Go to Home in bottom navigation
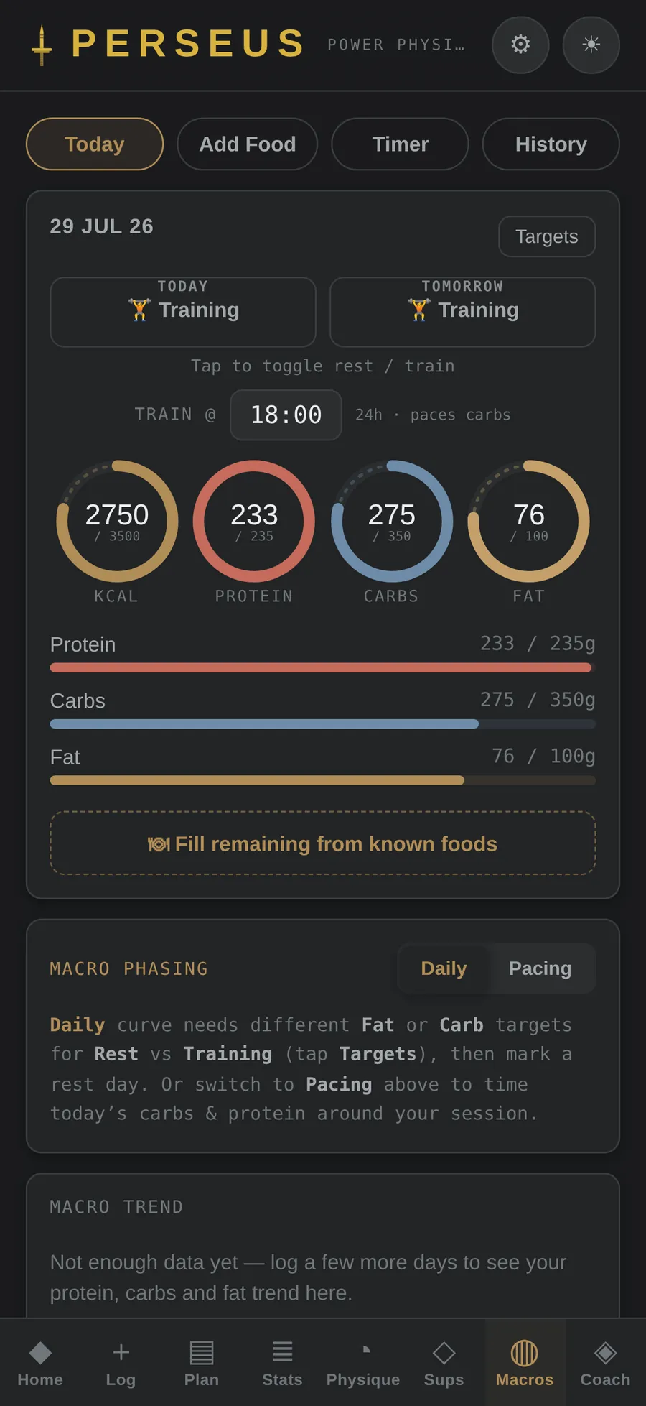This screenshot has height=1406, width=646. [40, 1362]
